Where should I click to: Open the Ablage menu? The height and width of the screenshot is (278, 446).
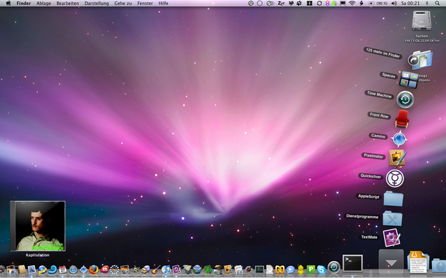coord(43,3)
